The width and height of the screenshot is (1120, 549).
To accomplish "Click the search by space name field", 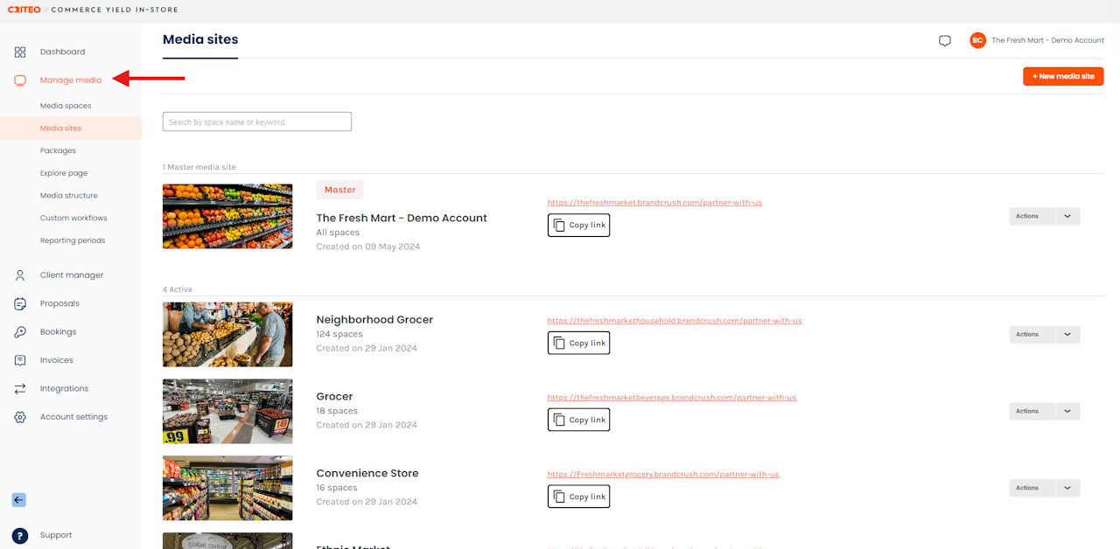I will (257, 122).
